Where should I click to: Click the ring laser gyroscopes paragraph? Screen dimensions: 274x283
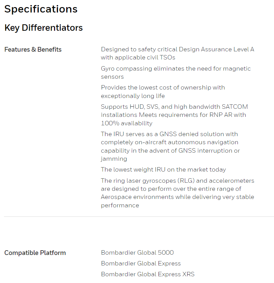[178, 193]
